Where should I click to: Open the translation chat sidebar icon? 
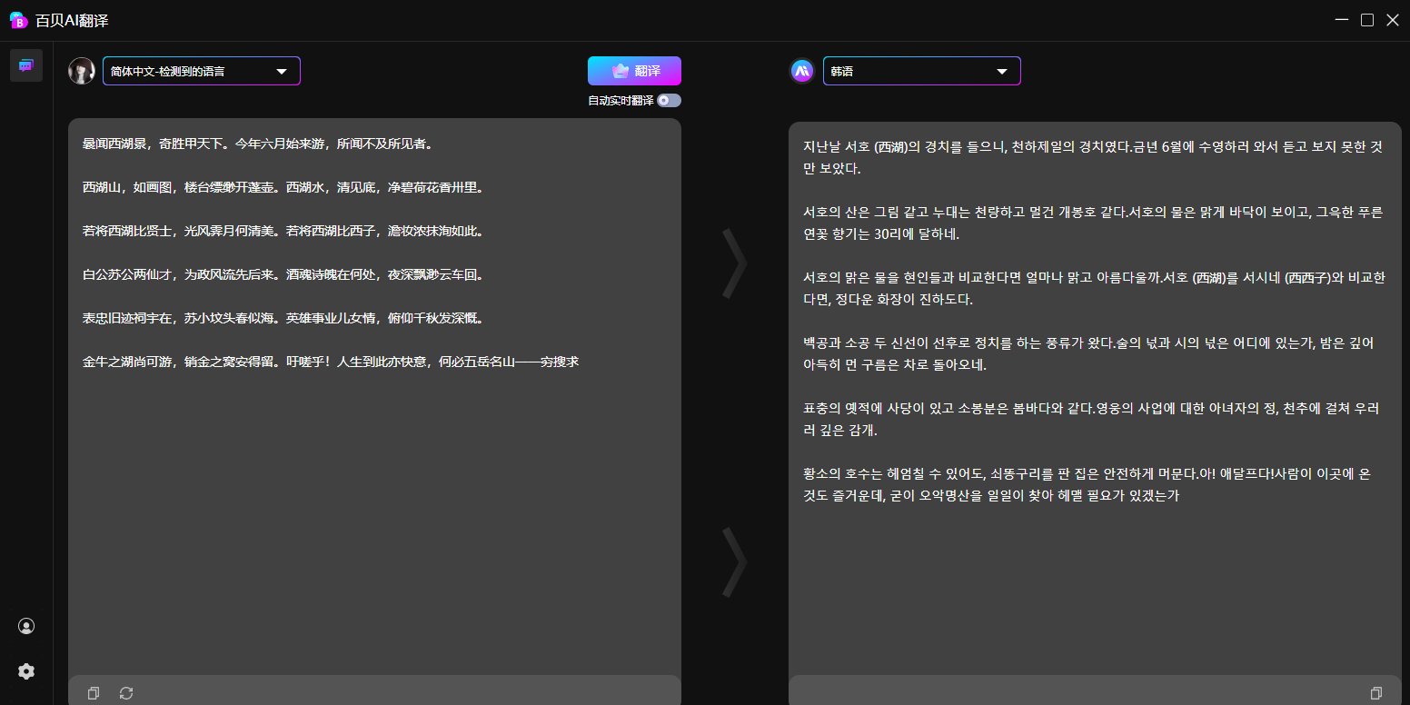(25, 65)
